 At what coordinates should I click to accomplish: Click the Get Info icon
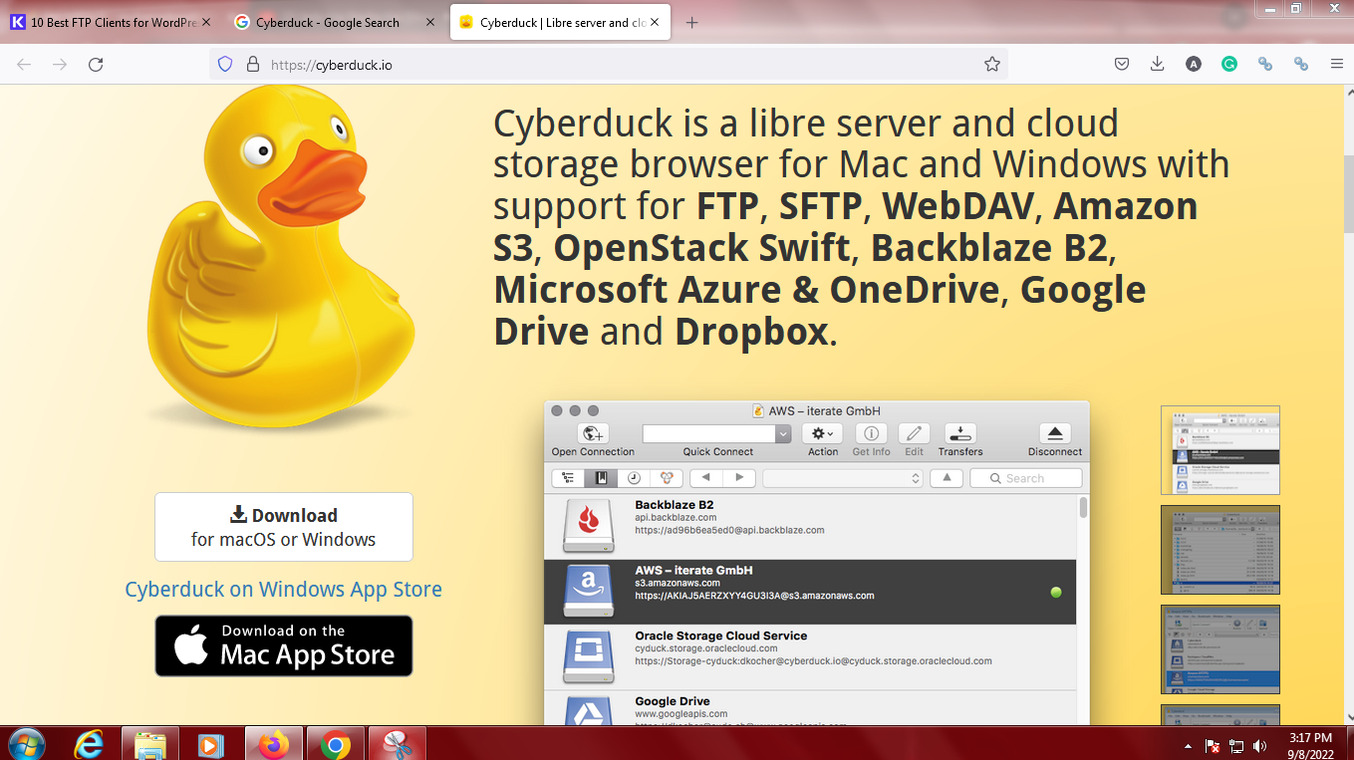(x=872, y=433)
